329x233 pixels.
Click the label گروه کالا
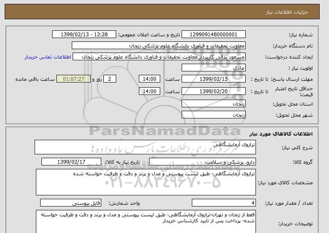tap(303, 162)
